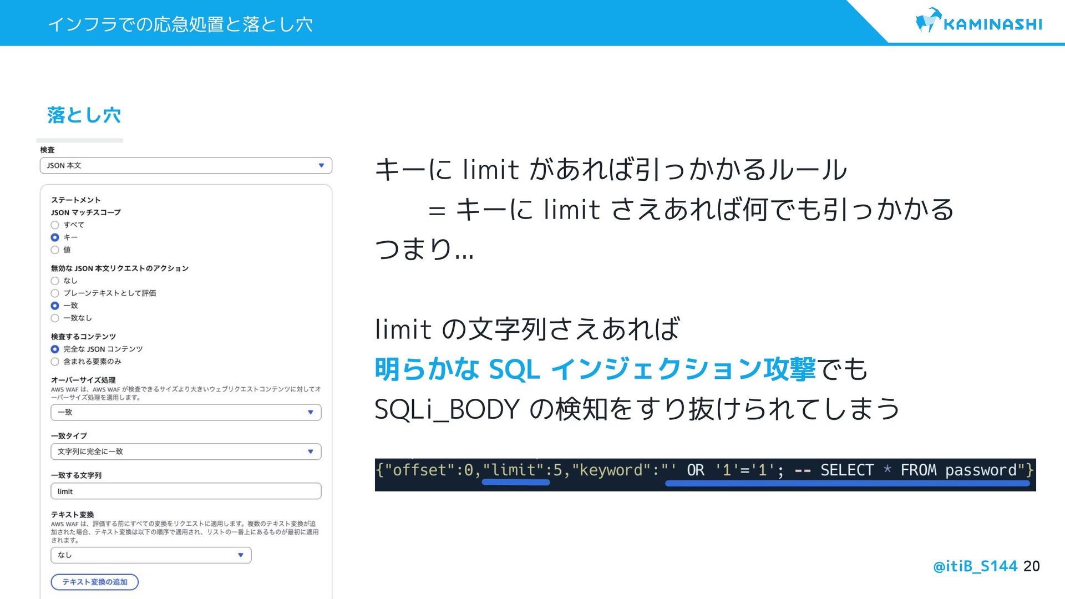This screenshot has width=1065, height=599.
Task: Select 含まれる要素のみ radio option
Action: tap(55, 362)
